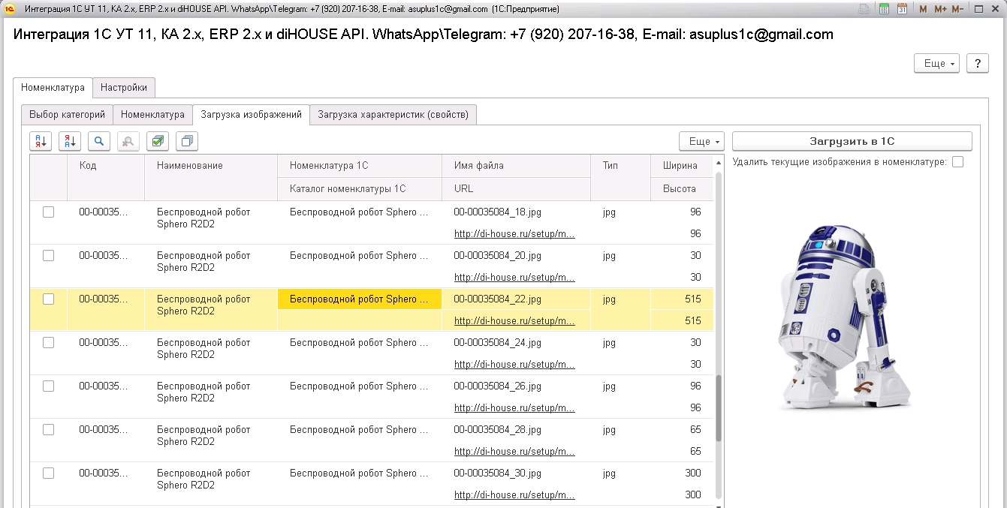Viewport: 1007px width, 508px height.
Task: Click width value 300 in the last row
Action: (692, 473)
